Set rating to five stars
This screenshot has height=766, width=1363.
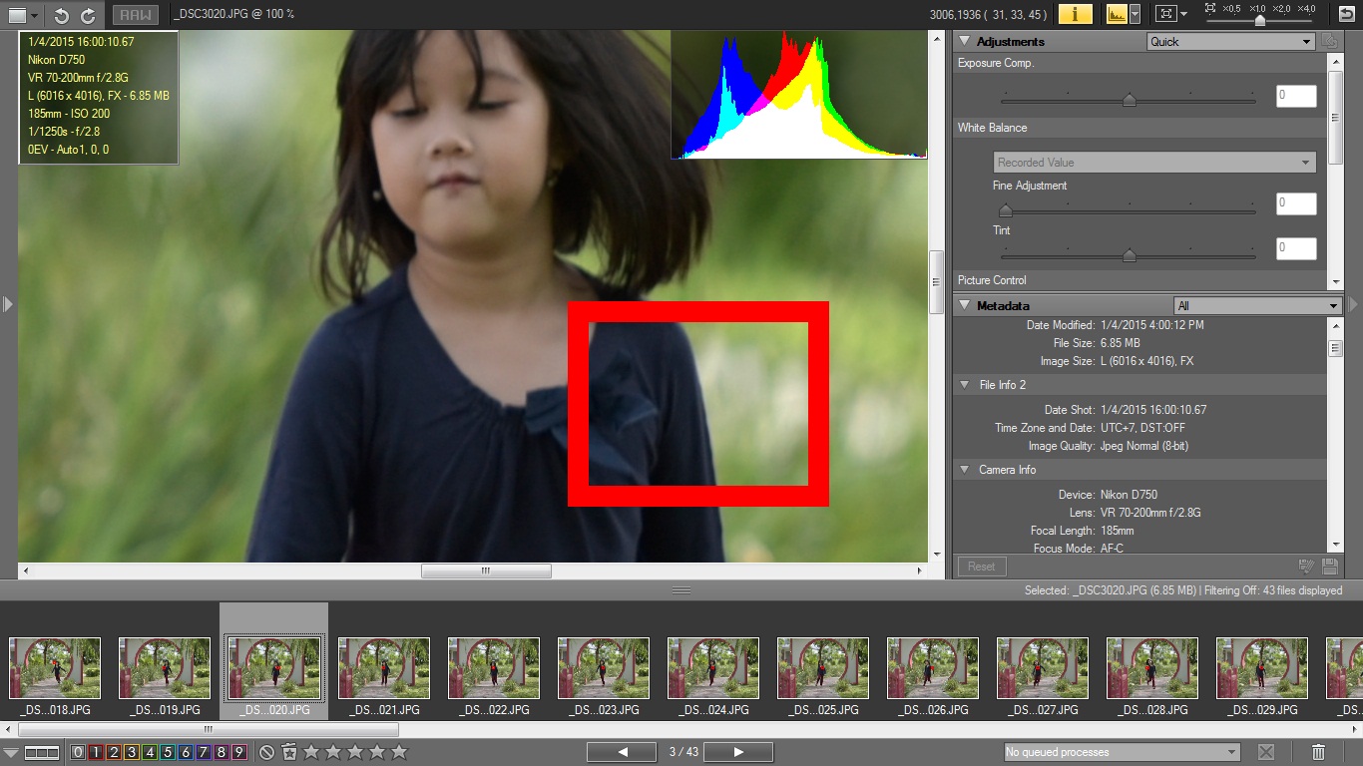point(399,752)
